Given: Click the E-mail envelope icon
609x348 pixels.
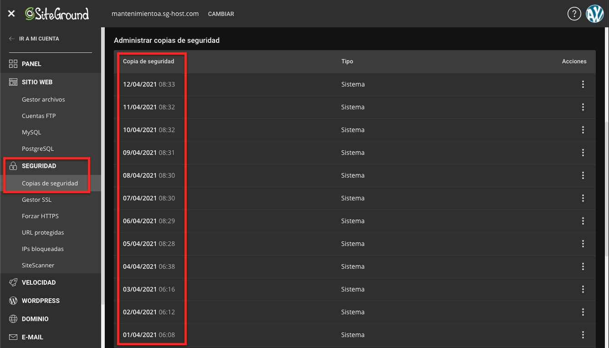Looking at the screenshot, I should click(x=13, y=337).
